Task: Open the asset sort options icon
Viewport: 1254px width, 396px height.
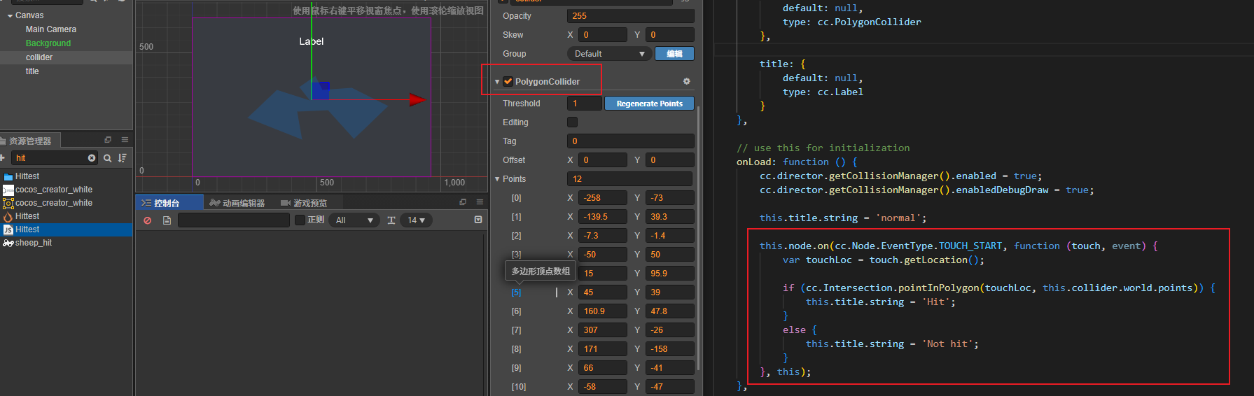Action: 123,158
